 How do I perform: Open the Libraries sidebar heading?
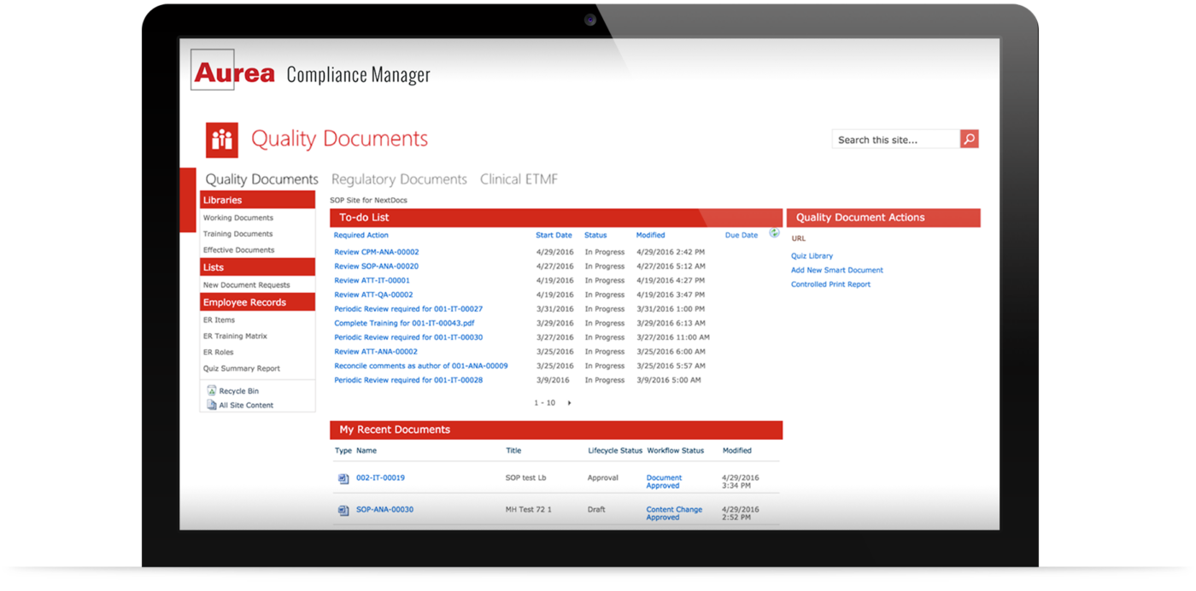point(257,200)
